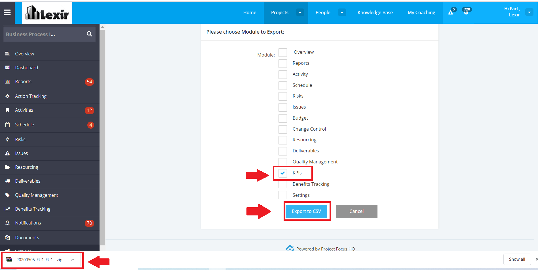The height and width of the screenshot is (270, 538).
Task: Open the hamburger menu icon
Action: [7, 12]
